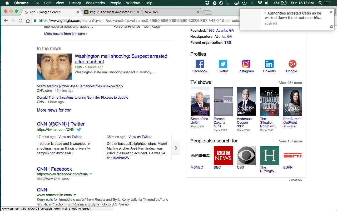The image size is (337, 211).
Task: Open the Fareed Zakaria GPS poster
Action: (223, 102)
